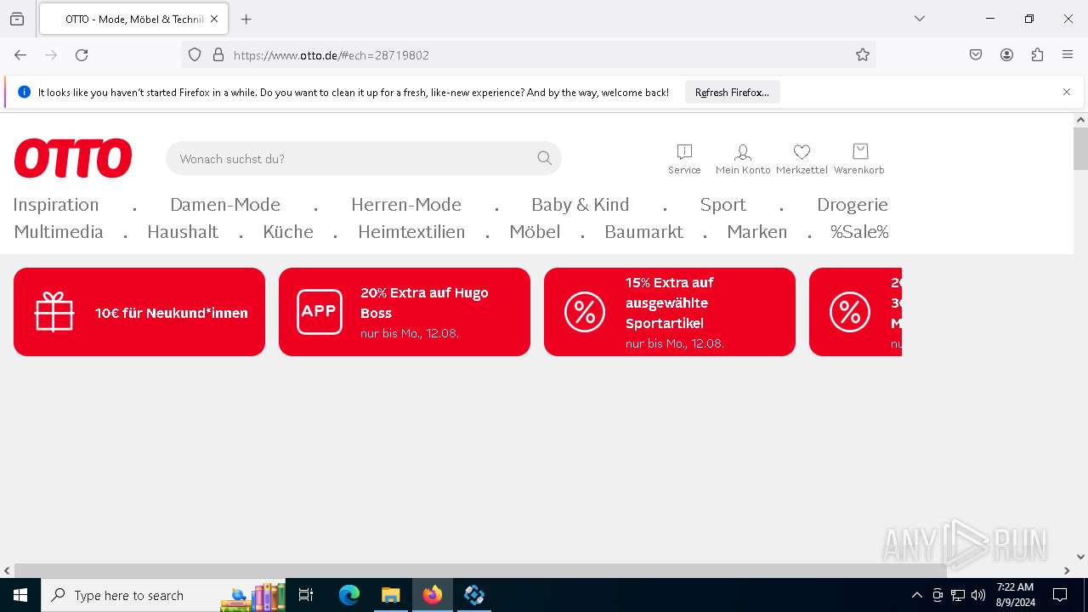Click the OTTO logo
Image resolution: width=1088 pixels, height=612 pixels.
(x=73, y=158)
